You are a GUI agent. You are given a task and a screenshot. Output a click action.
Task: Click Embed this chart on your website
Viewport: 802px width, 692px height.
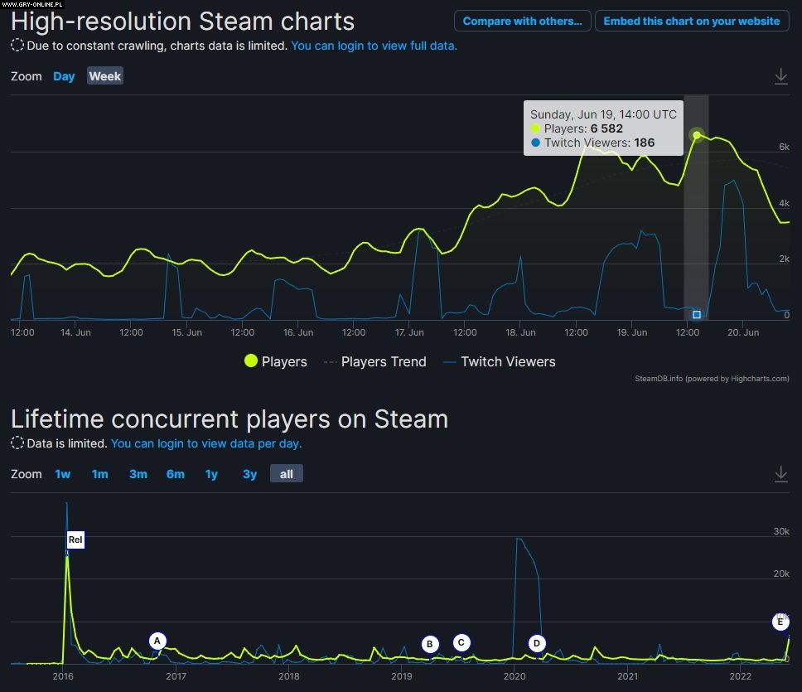click(691, 21)
